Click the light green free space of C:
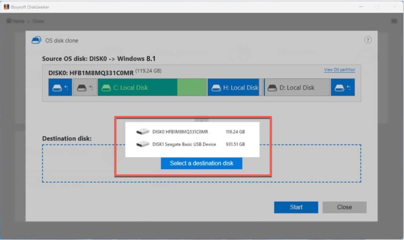The width and height of the screenshot is (404, 240). coord(192,88)
